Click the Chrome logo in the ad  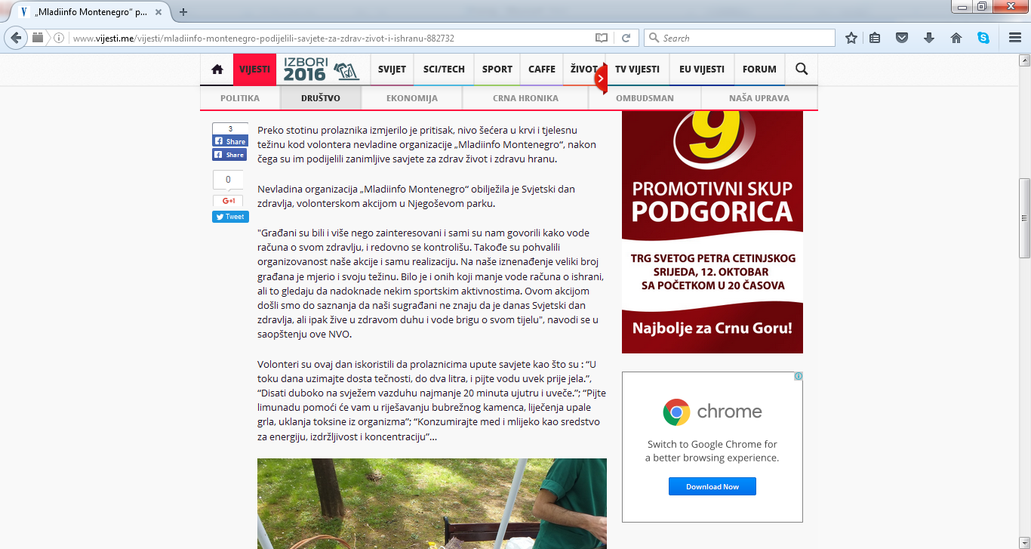tap(676, 412)
